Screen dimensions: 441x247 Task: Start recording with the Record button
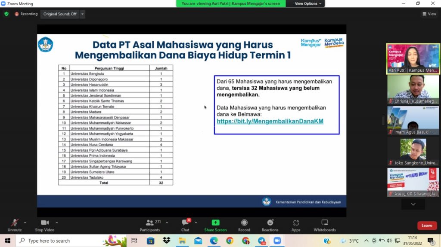click(x=244, y=225)
